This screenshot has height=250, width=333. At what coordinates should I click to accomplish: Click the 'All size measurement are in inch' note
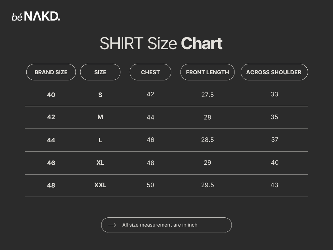pyautogui.click(x=160, y=225)
